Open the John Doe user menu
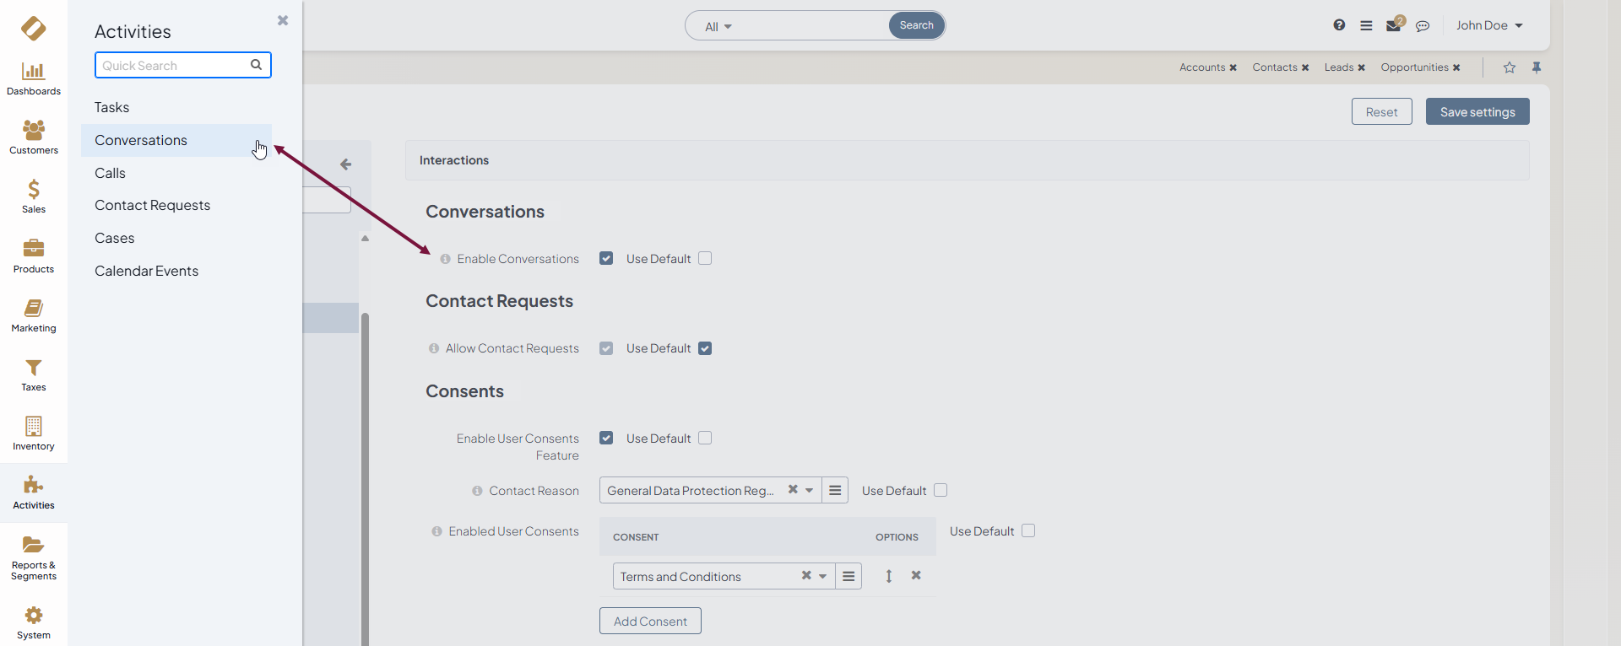 tap(1489, 25)
